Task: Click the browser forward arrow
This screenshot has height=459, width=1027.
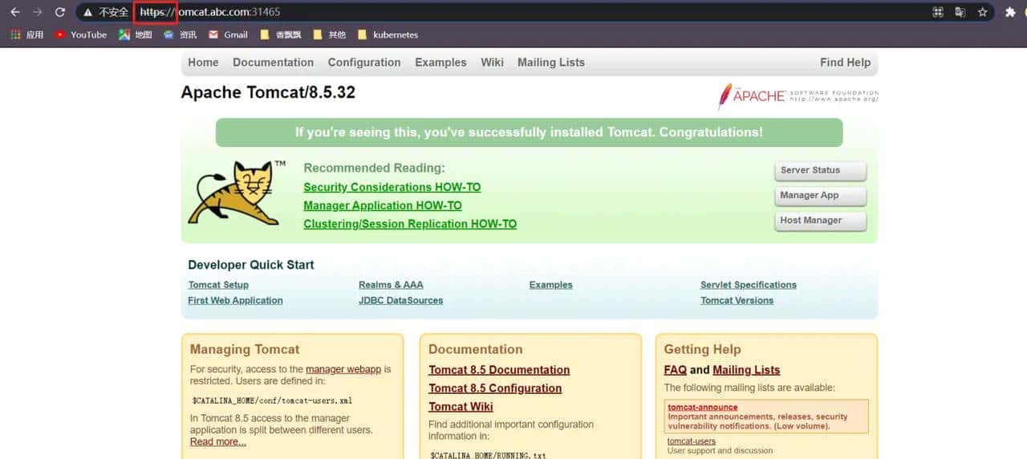Action: 37,12
